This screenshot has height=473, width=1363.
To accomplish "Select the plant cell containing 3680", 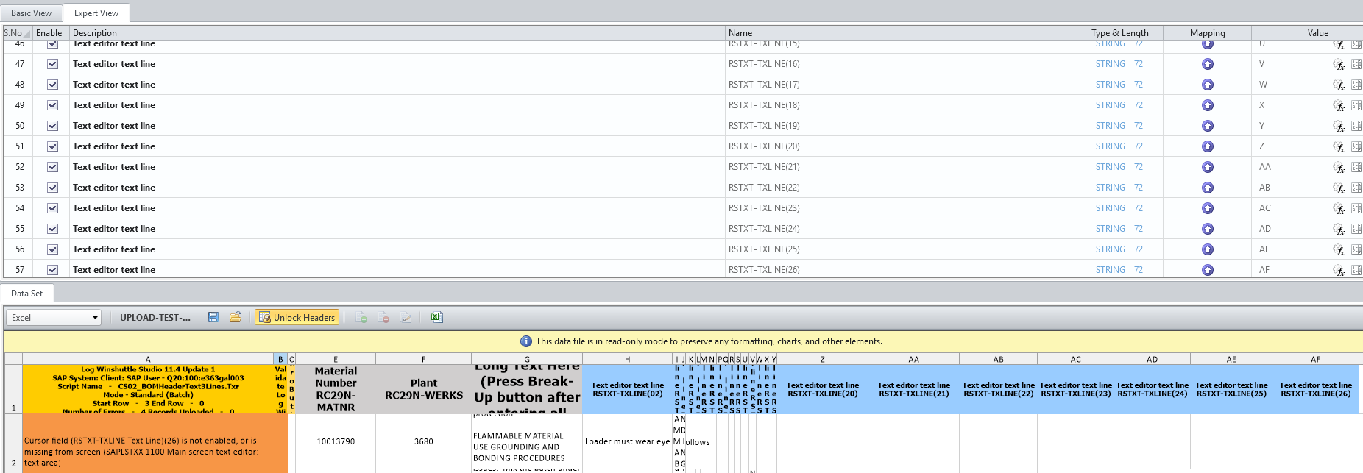I will click(424, 441).
